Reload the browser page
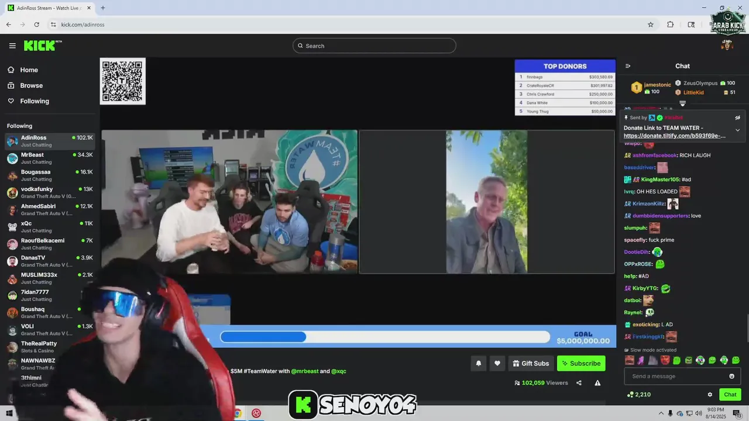The width and height of the screenshot is (749, 421). (37, 25)
